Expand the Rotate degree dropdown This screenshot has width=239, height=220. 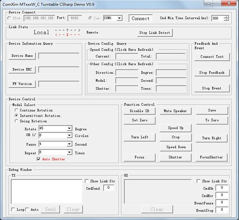point(69,128)
